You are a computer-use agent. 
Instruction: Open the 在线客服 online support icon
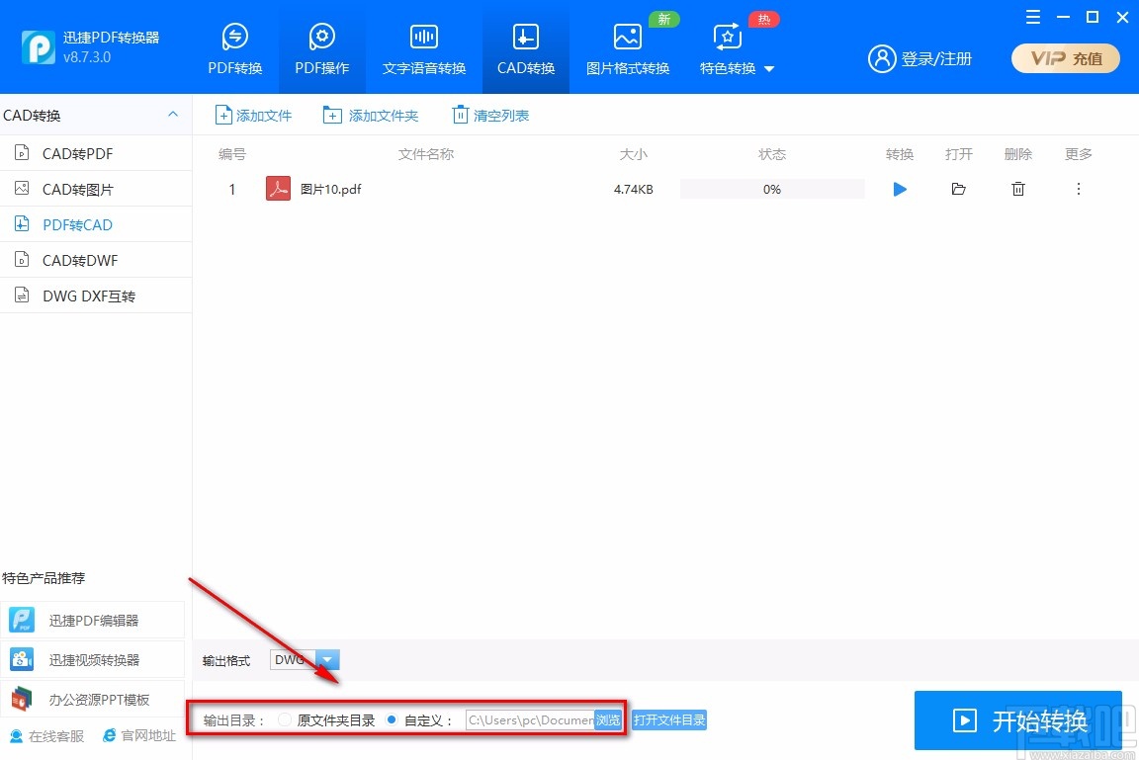click(15, 735)
